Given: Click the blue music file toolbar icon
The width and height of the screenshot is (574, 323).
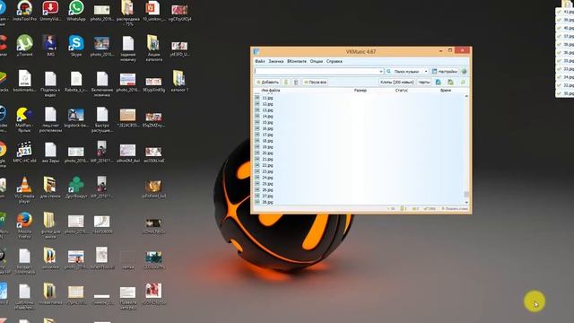Looking at the screenshot, I should [439, 82].
